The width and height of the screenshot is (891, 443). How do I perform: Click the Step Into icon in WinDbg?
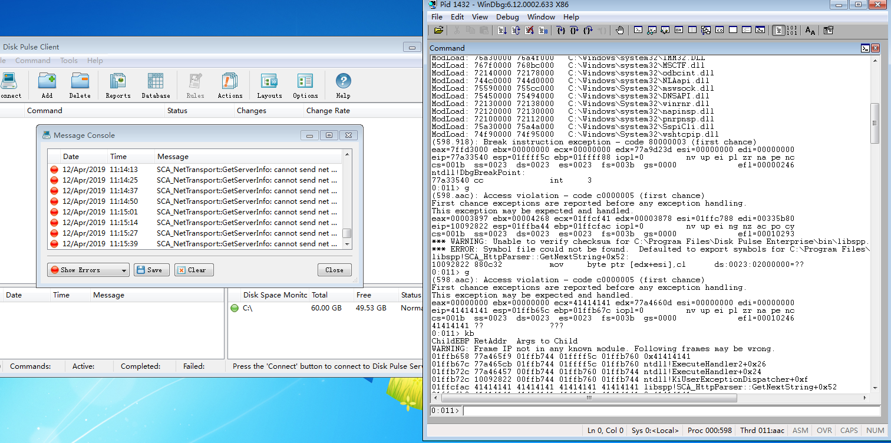(561, 30)
